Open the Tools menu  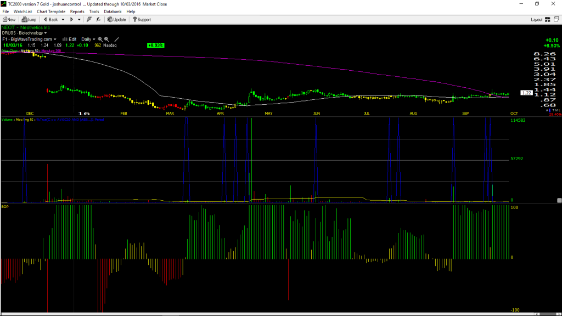(94, 12)
